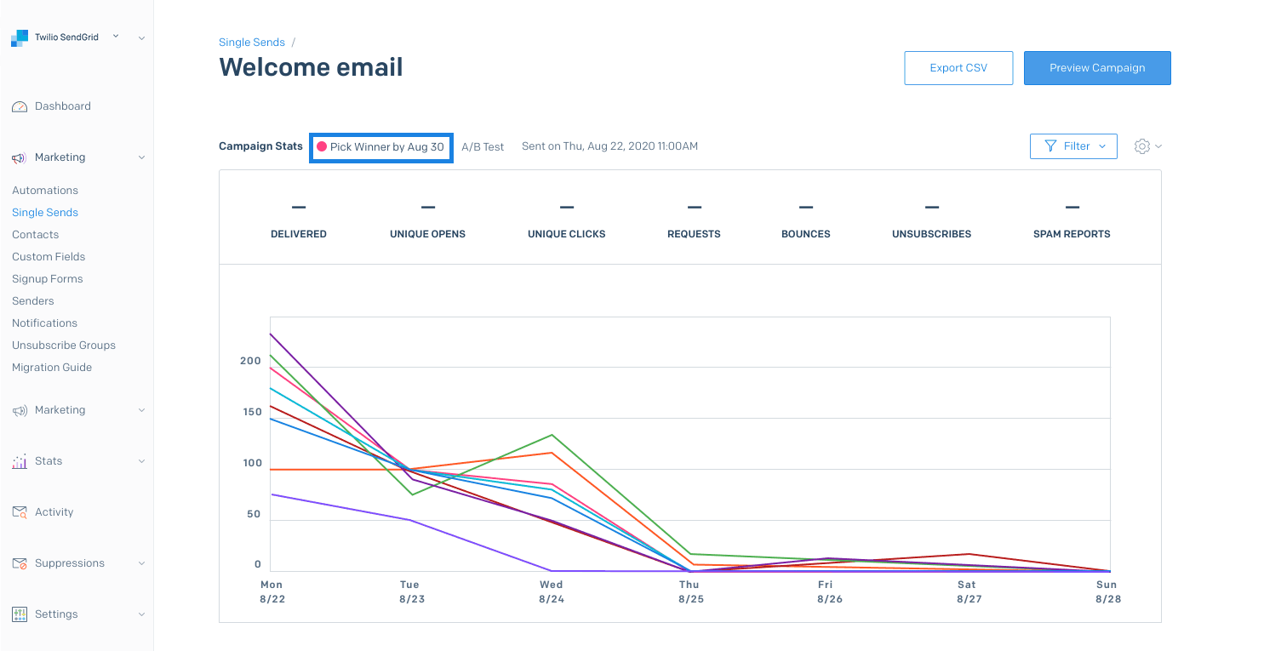Open the chart settings gear icon
Image resolution: width=1264 pixels, height=651 pixels.
[1141, 146]
